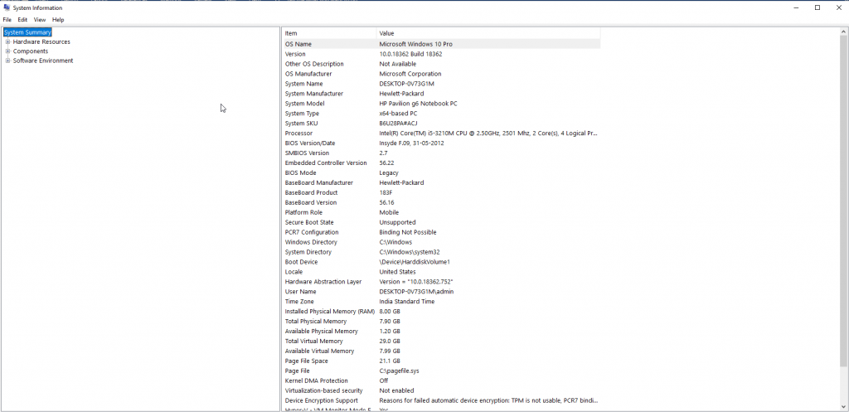Open the View menu

[40, 20]
